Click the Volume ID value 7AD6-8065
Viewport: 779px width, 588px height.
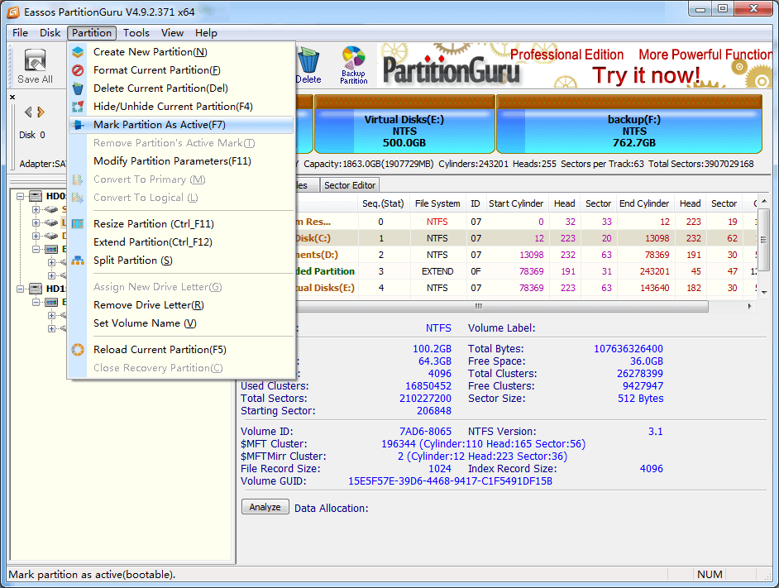pyautogui.click(x=425, y=431)
